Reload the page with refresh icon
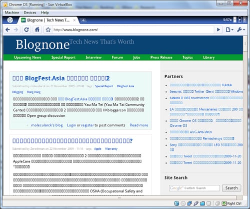Screen dimensions: 250x209 [x=26, y=30]
